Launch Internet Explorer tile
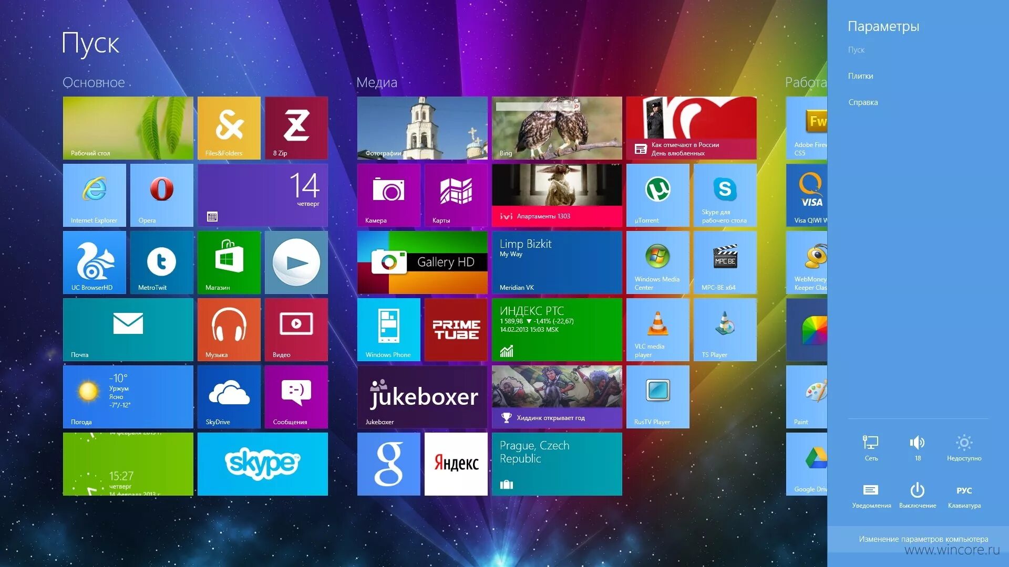Viewport: 1009px width, 567px height. click(x=95, y=195)
